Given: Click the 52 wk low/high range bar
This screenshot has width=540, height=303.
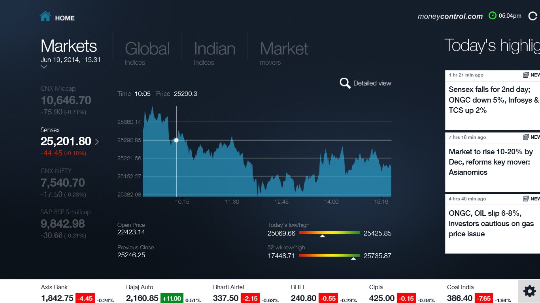Looking at the screenshot, I should tap(329, 256).
